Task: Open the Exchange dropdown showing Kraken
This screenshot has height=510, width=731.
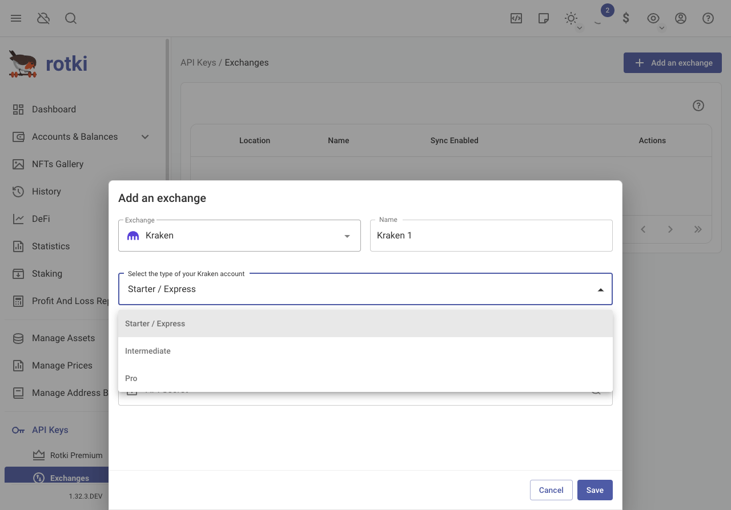Action: point(239,236)
